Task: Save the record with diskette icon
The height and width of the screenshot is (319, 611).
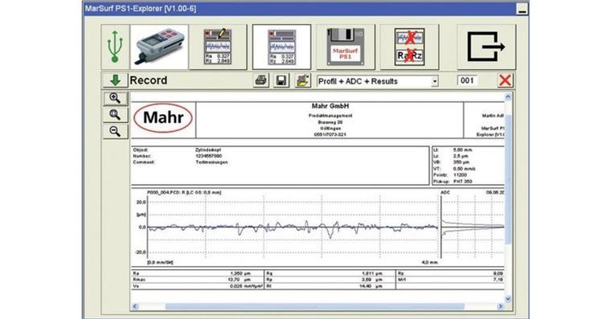Action: point(281,80)
